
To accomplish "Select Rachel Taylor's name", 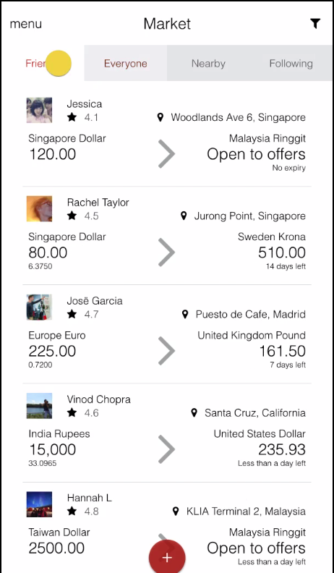I will click(x=98, y=203).
